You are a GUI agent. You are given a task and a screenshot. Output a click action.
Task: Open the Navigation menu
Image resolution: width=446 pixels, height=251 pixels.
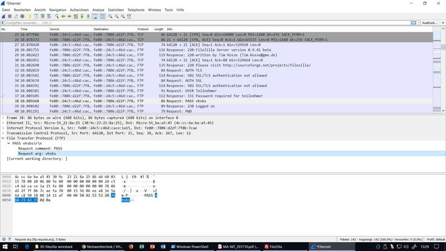pos(57,9)
